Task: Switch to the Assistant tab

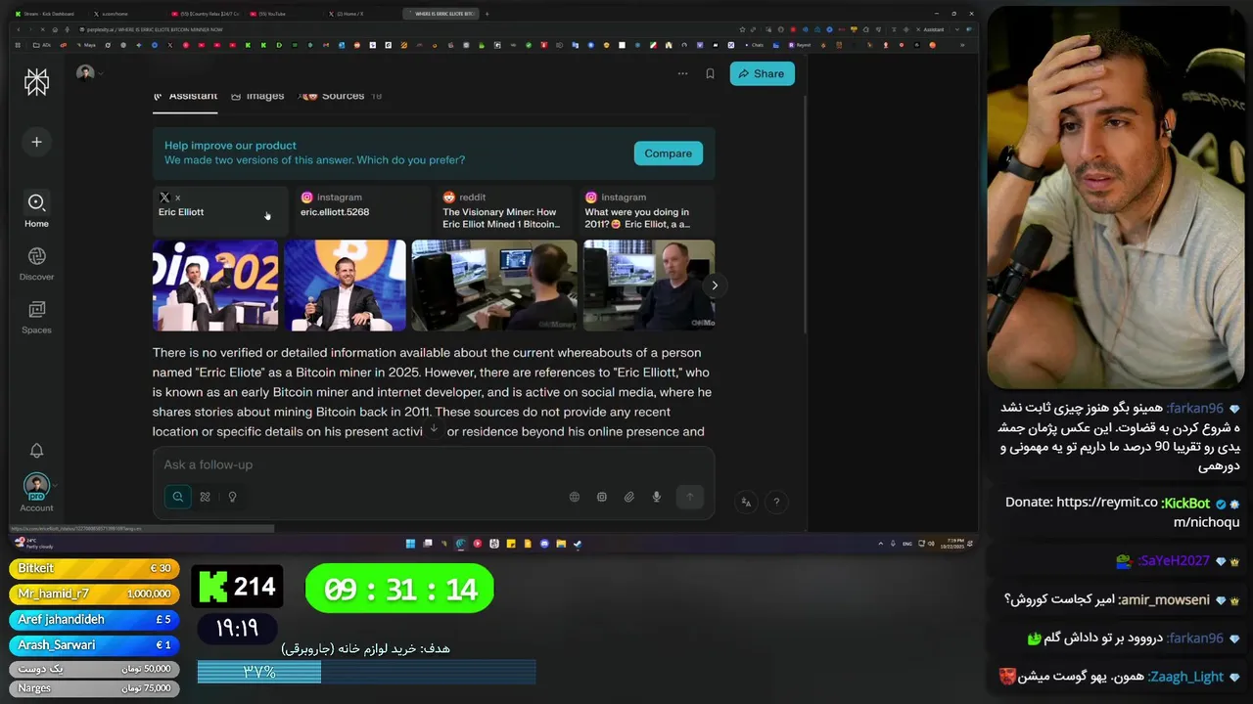Action: tap(185, 96)
